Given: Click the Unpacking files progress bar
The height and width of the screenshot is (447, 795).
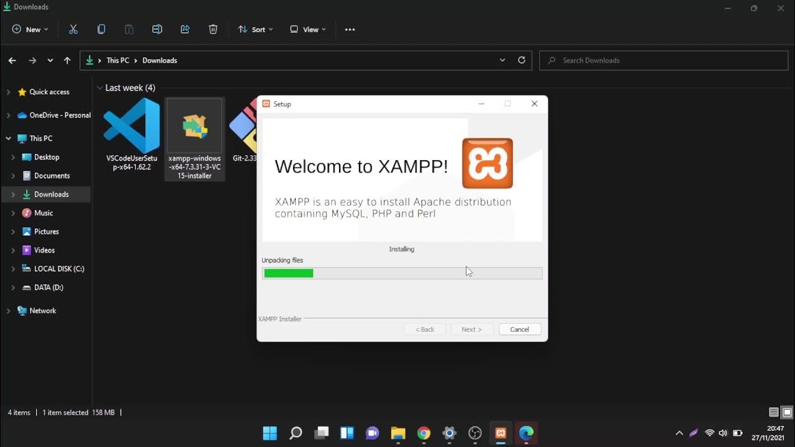Looking at the screenshot, I should point(402,273).
